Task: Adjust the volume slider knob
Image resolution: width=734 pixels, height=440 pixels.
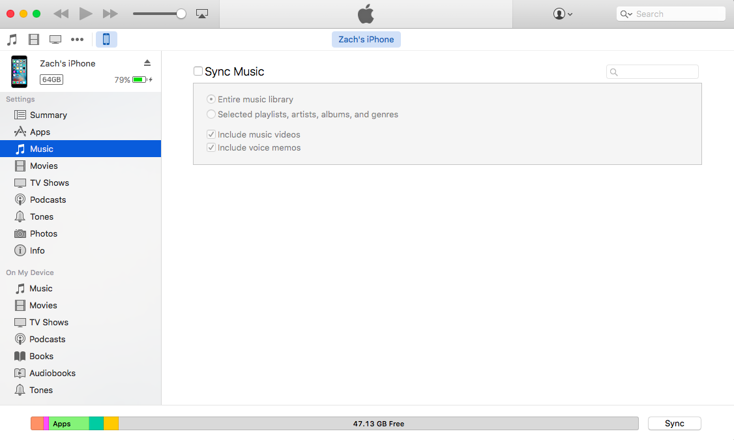Action: (181, 14)
